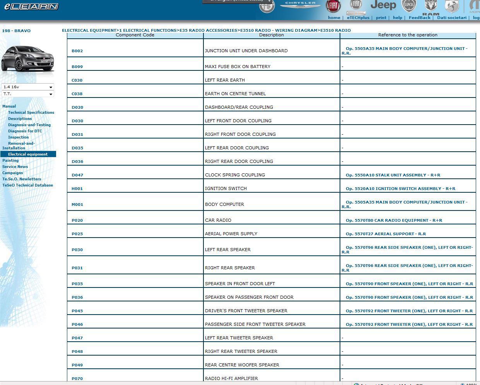Open the FeedBack link
Screen dimensions: 480x385
click(x=419, y=18)
